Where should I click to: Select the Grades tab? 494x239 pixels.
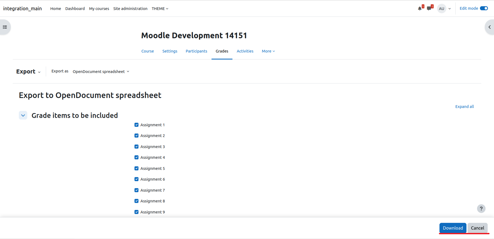pyautogui.click(x=222, y=51)
